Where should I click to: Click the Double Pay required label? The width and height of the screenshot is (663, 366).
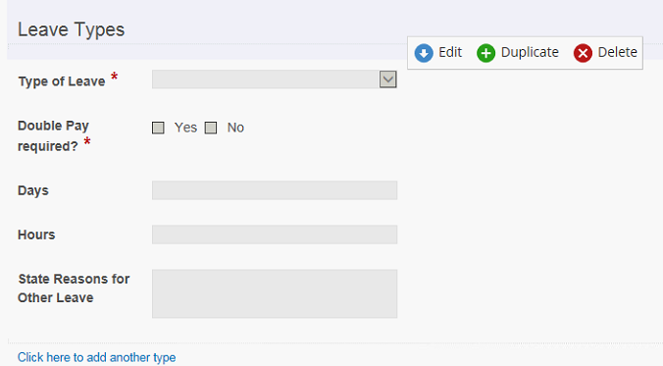coord(53,135)
